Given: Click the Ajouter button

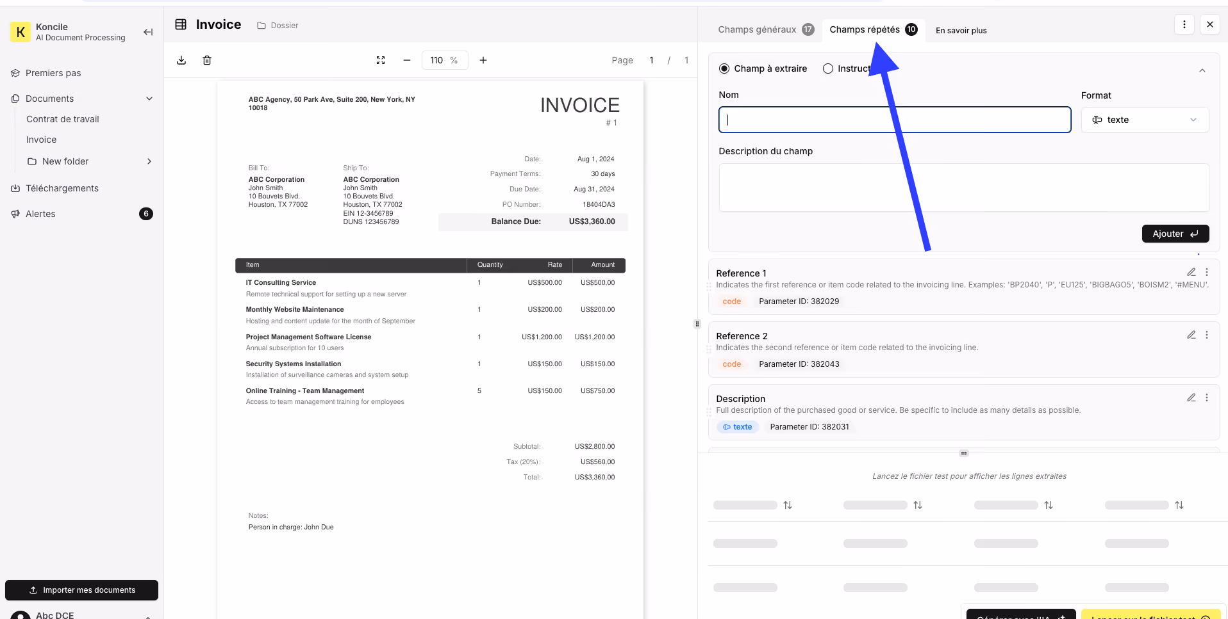Looking at the screenshot, I should coord(1175,234).
